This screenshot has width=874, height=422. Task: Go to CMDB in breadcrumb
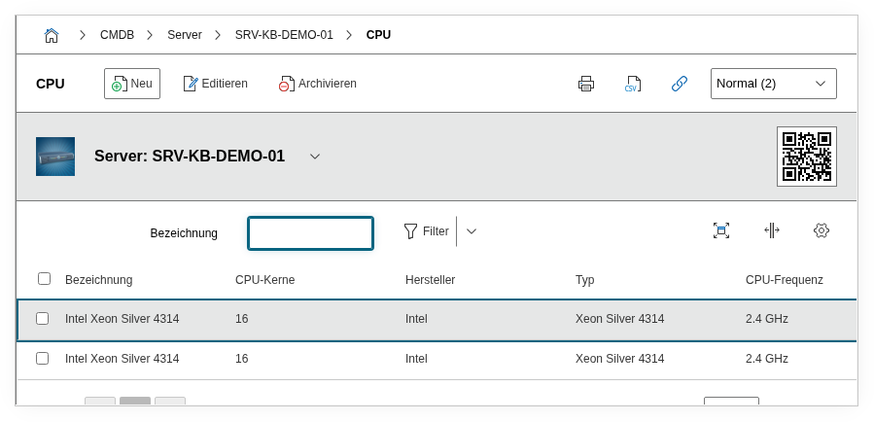(x=117, y=35)
